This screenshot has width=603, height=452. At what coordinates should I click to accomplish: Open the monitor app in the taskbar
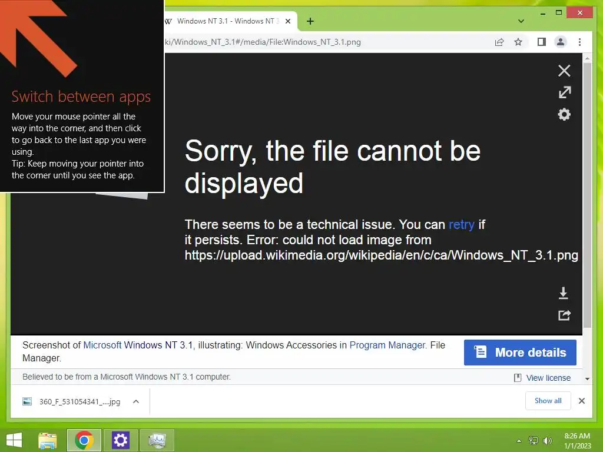[157, 440]
